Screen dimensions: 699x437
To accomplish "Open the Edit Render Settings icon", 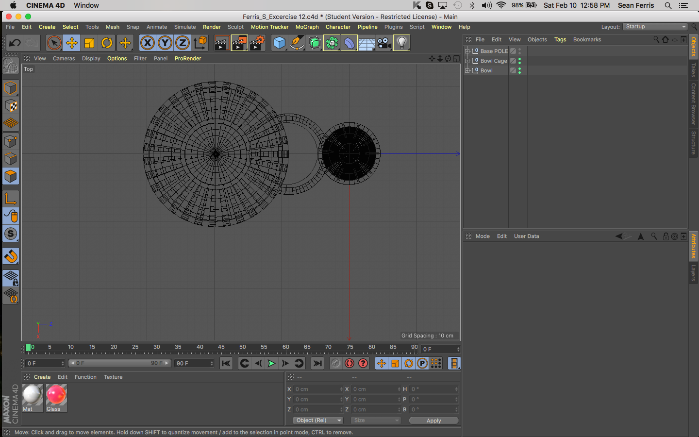I will coord(257,43).
